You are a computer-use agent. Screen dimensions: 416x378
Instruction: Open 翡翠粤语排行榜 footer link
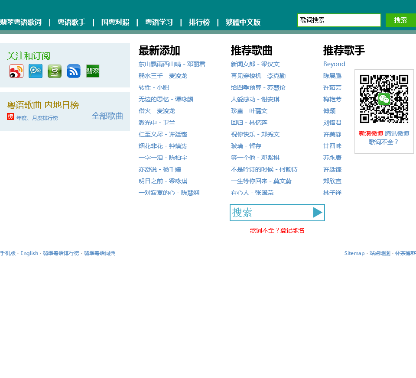point(61,253)
